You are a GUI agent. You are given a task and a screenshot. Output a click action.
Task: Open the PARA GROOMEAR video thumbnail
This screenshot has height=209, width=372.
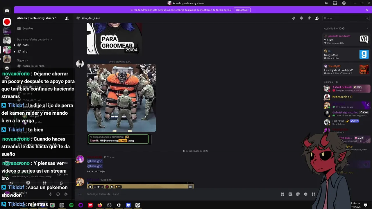click(114, 39)
